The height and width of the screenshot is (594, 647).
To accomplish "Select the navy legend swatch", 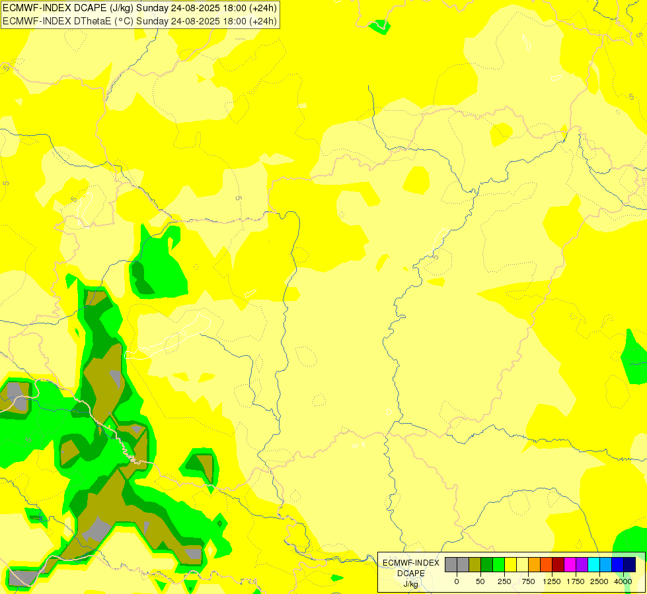I will (630, 565).
